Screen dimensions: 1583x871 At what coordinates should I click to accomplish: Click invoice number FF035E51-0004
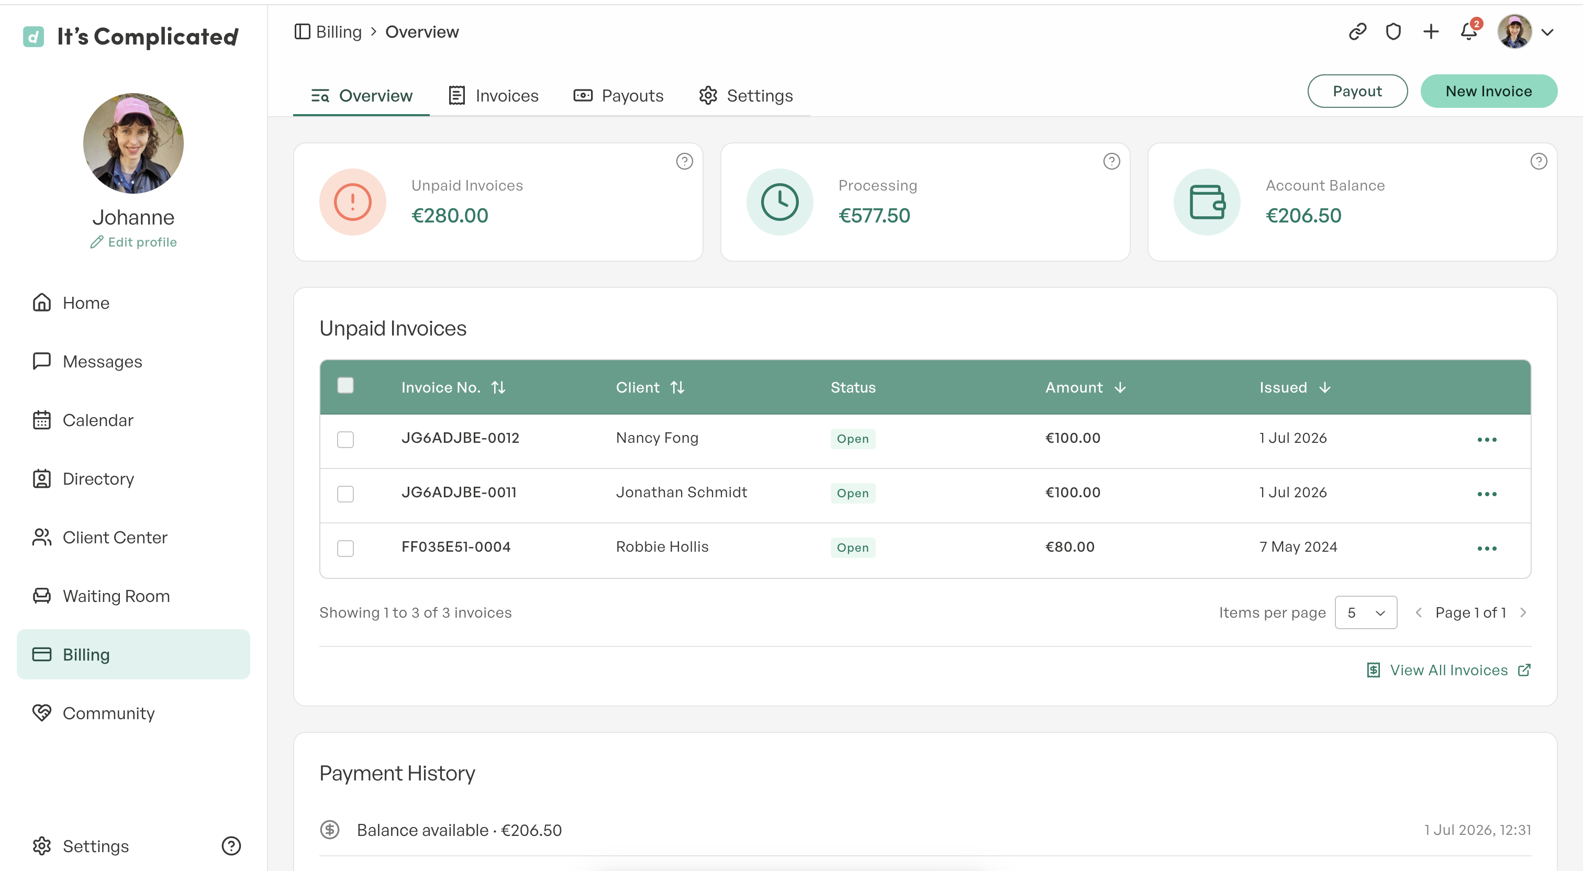click(456, 546)
